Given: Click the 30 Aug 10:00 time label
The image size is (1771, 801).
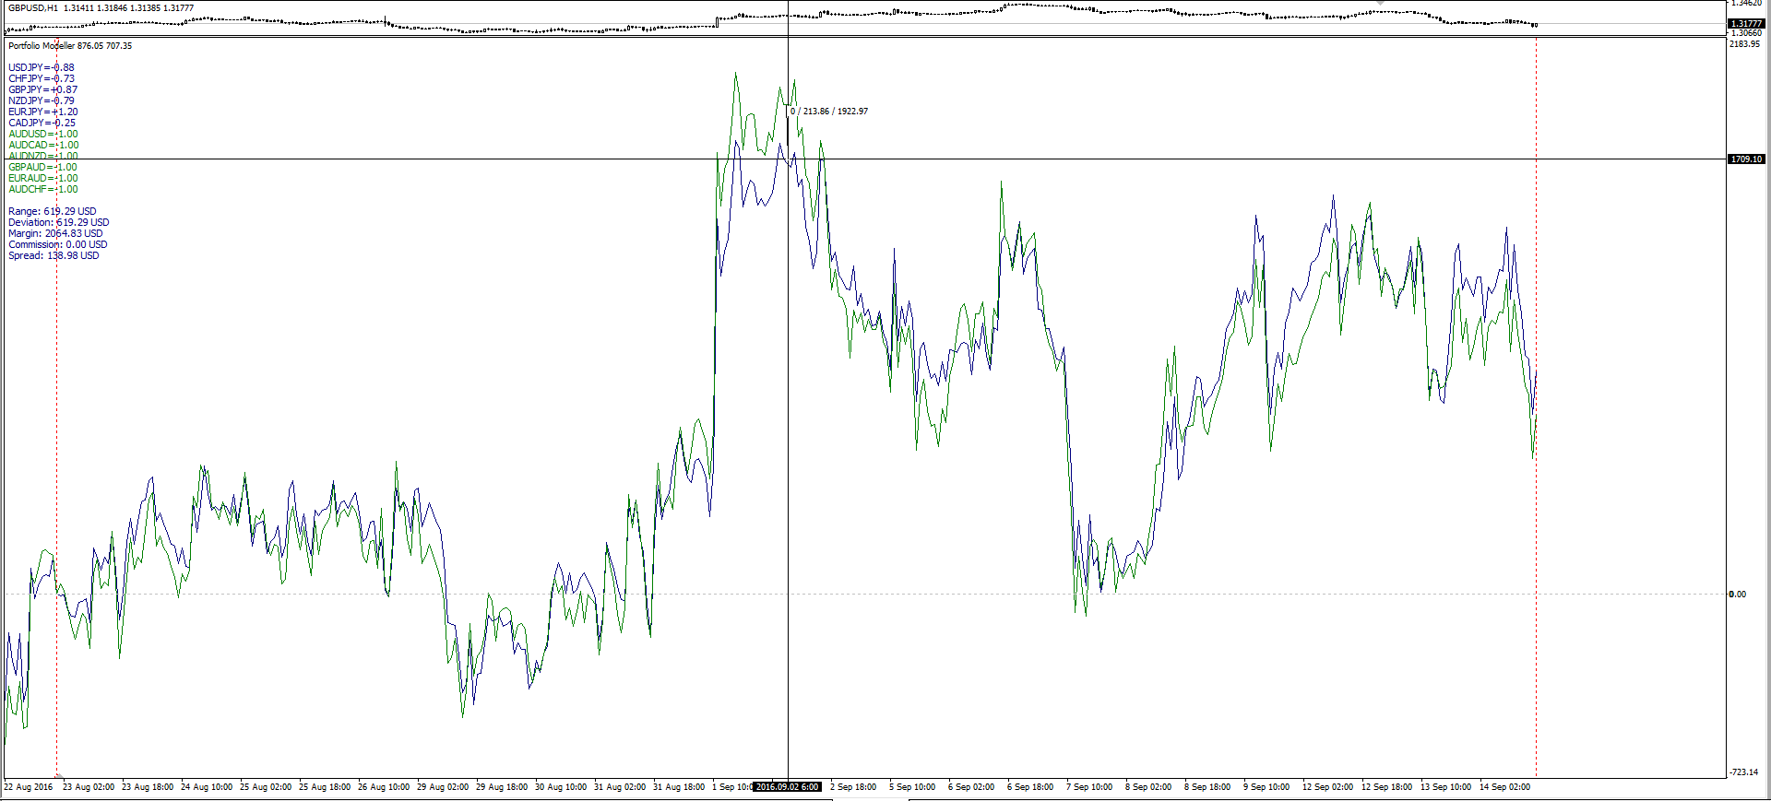Looking at the screenshot, I should click(x=561, y=787).
